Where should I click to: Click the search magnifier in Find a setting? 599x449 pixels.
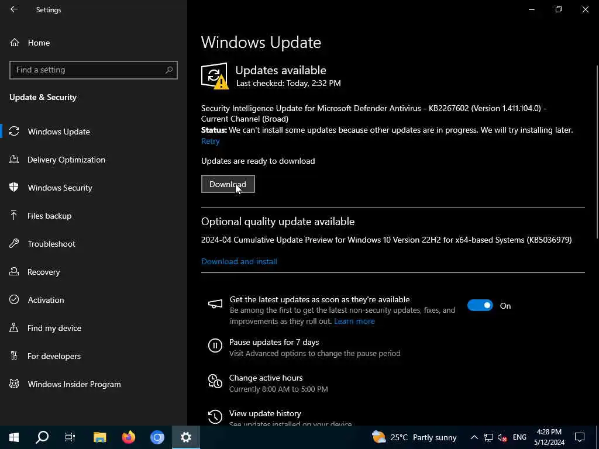point(169,70)
